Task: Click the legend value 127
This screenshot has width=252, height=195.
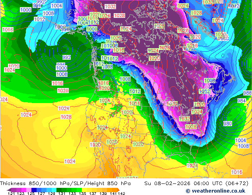Action: point(41,193)
